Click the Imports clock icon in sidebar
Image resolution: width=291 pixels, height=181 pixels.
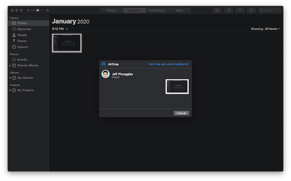point(14,47)
